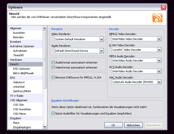174x134 pixels.
Task: Click the orange DVBViewer logo icon
Action: (157, 18)
